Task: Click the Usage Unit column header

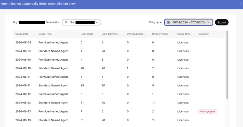Action: pyautogui.click(x=184, y=34)
